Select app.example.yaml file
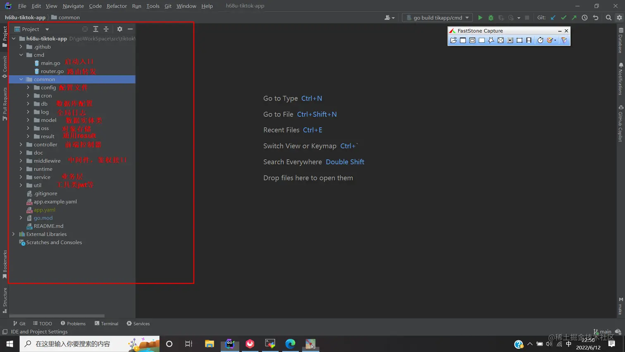Viewport: 625px width, 352px height. 51,201
